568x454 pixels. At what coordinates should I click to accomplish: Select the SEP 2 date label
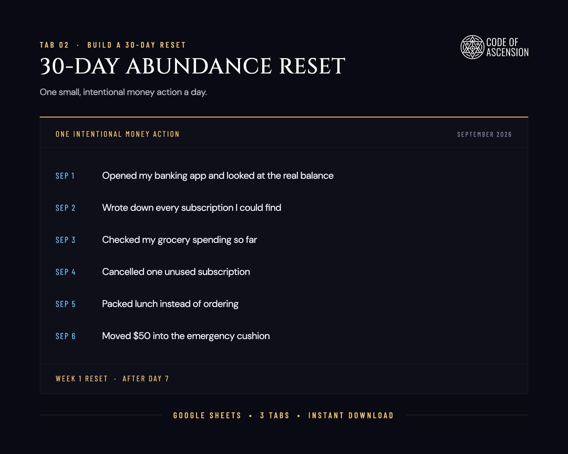pos(65,208)
